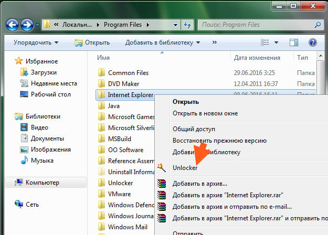This screenshot has height=235, width=328.
Task: Open Рабочий стол in favorites
Action: 51,94
